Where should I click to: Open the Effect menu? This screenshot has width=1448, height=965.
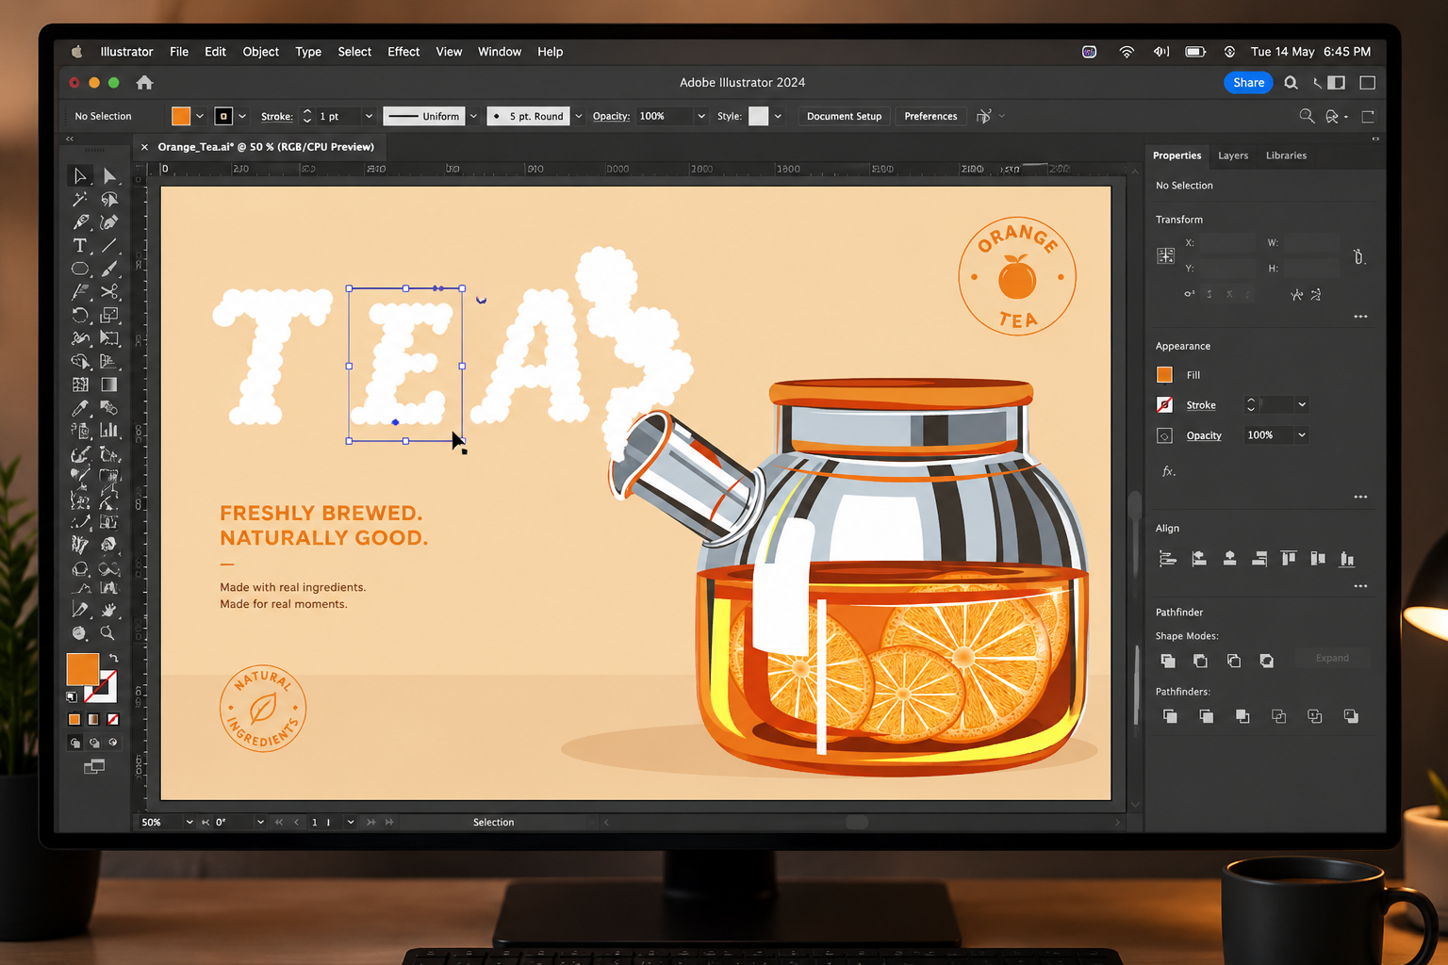403,52
